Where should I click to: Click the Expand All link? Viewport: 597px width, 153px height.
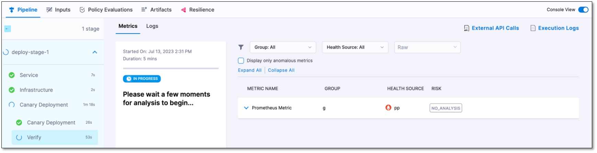pyautogui.click(x=250, y=70)
